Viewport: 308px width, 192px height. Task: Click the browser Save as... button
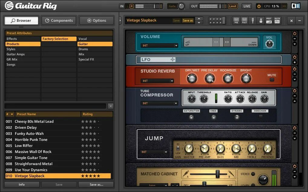(96, 184)
